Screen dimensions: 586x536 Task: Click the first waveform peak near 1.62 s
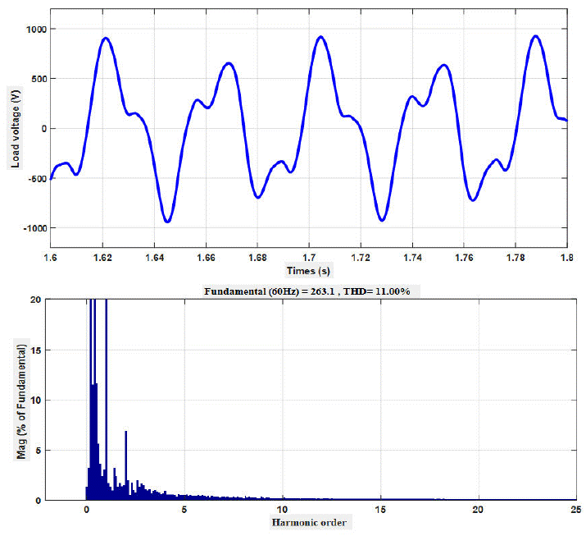[x=106, y=38]
